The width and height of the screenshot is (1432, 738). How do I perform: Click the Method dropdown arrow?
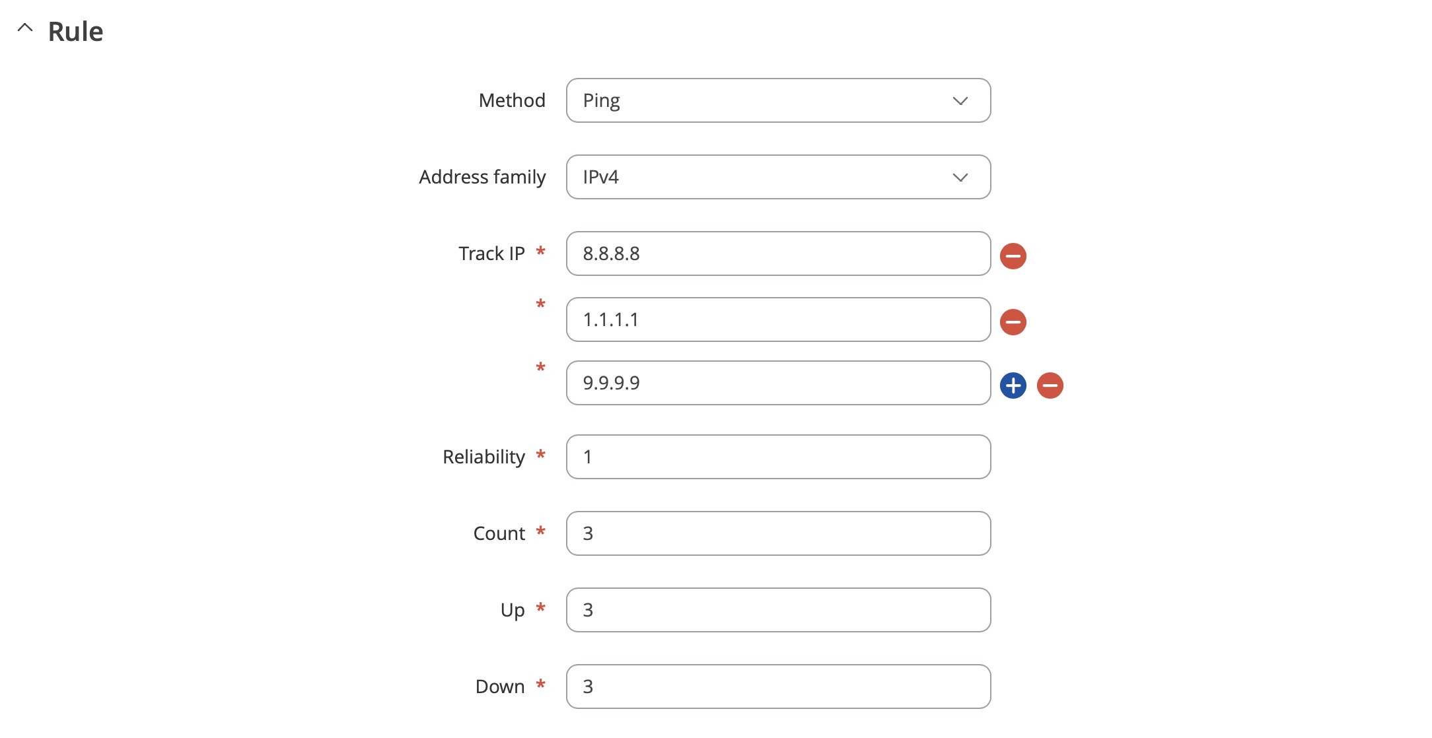(x=960, y=101)
